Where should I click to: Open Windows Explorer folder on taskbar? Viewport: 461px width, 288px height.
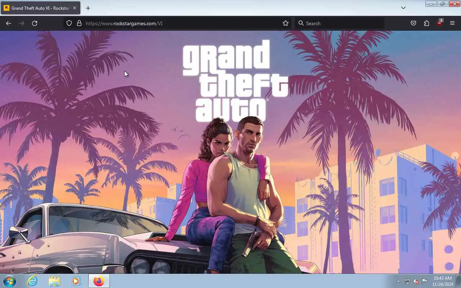tap(54, 281)
